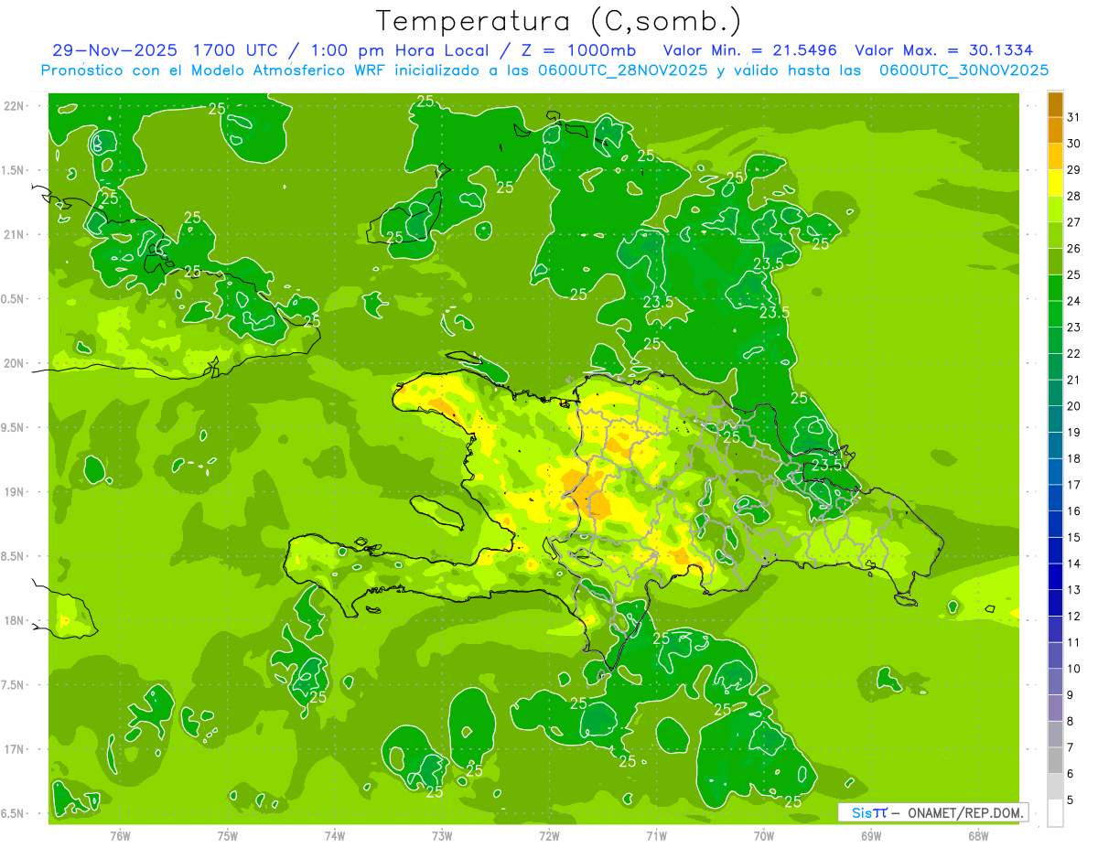
Task: Click the "71W" longitude axis label
Action: point(656,836)
